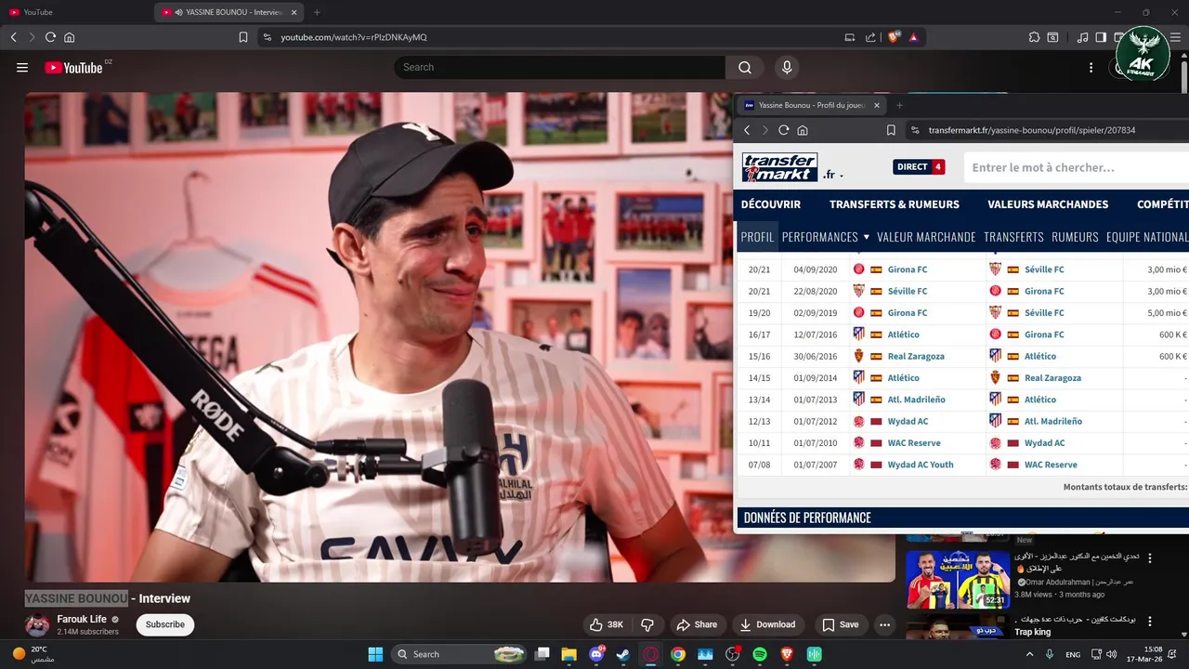Open more actions ellipsis under video
This screenshot has height=669, width=1189.
point(884,624)
